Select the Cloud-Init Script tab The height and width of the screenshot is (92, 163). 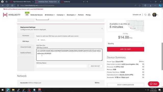point(26,47)
